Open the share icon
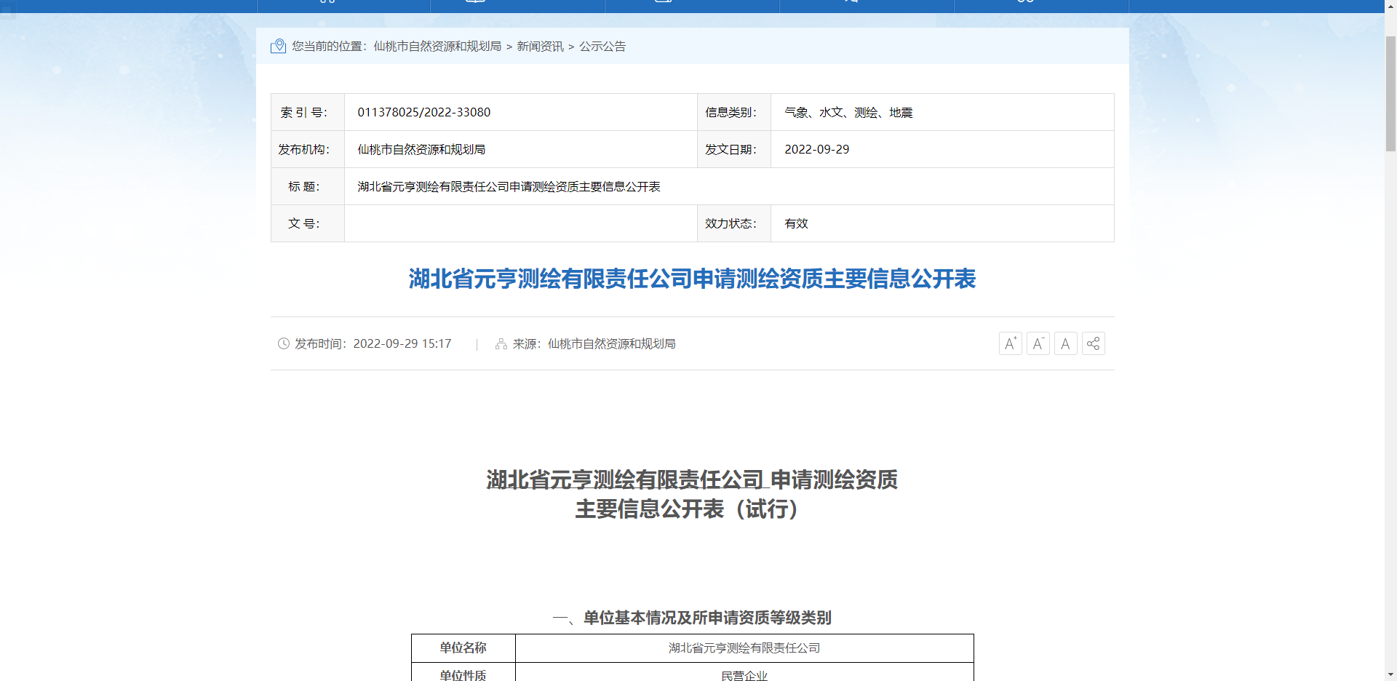Screen dimensions: 1397x681 point(1093,343)
